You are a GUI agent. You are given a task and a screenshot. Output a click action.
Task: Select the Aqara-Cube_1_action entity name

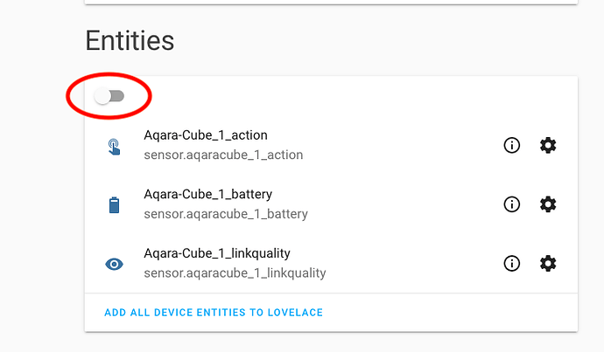tap(206, 135)
